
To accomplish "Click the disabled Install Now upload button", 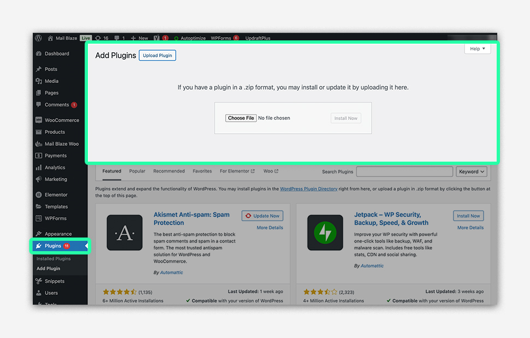I will (346, 118).
